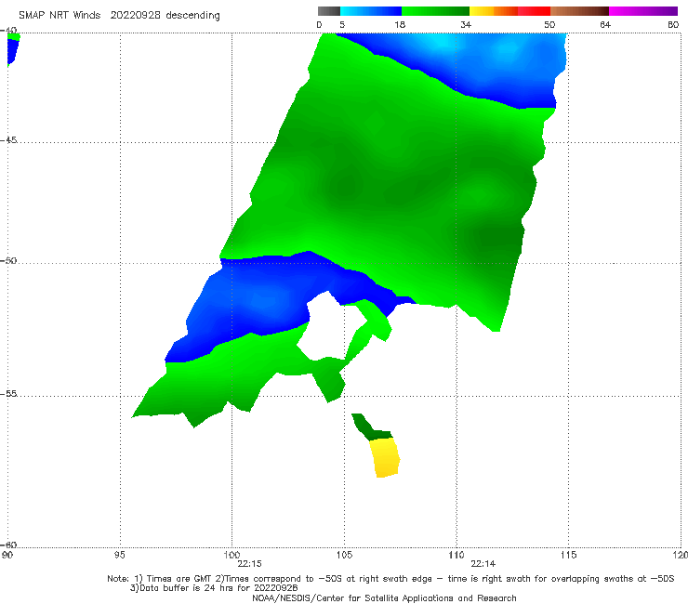
Task: Click the note '3)Data buffer is 24 hrs'
Action: pos(214,588)
